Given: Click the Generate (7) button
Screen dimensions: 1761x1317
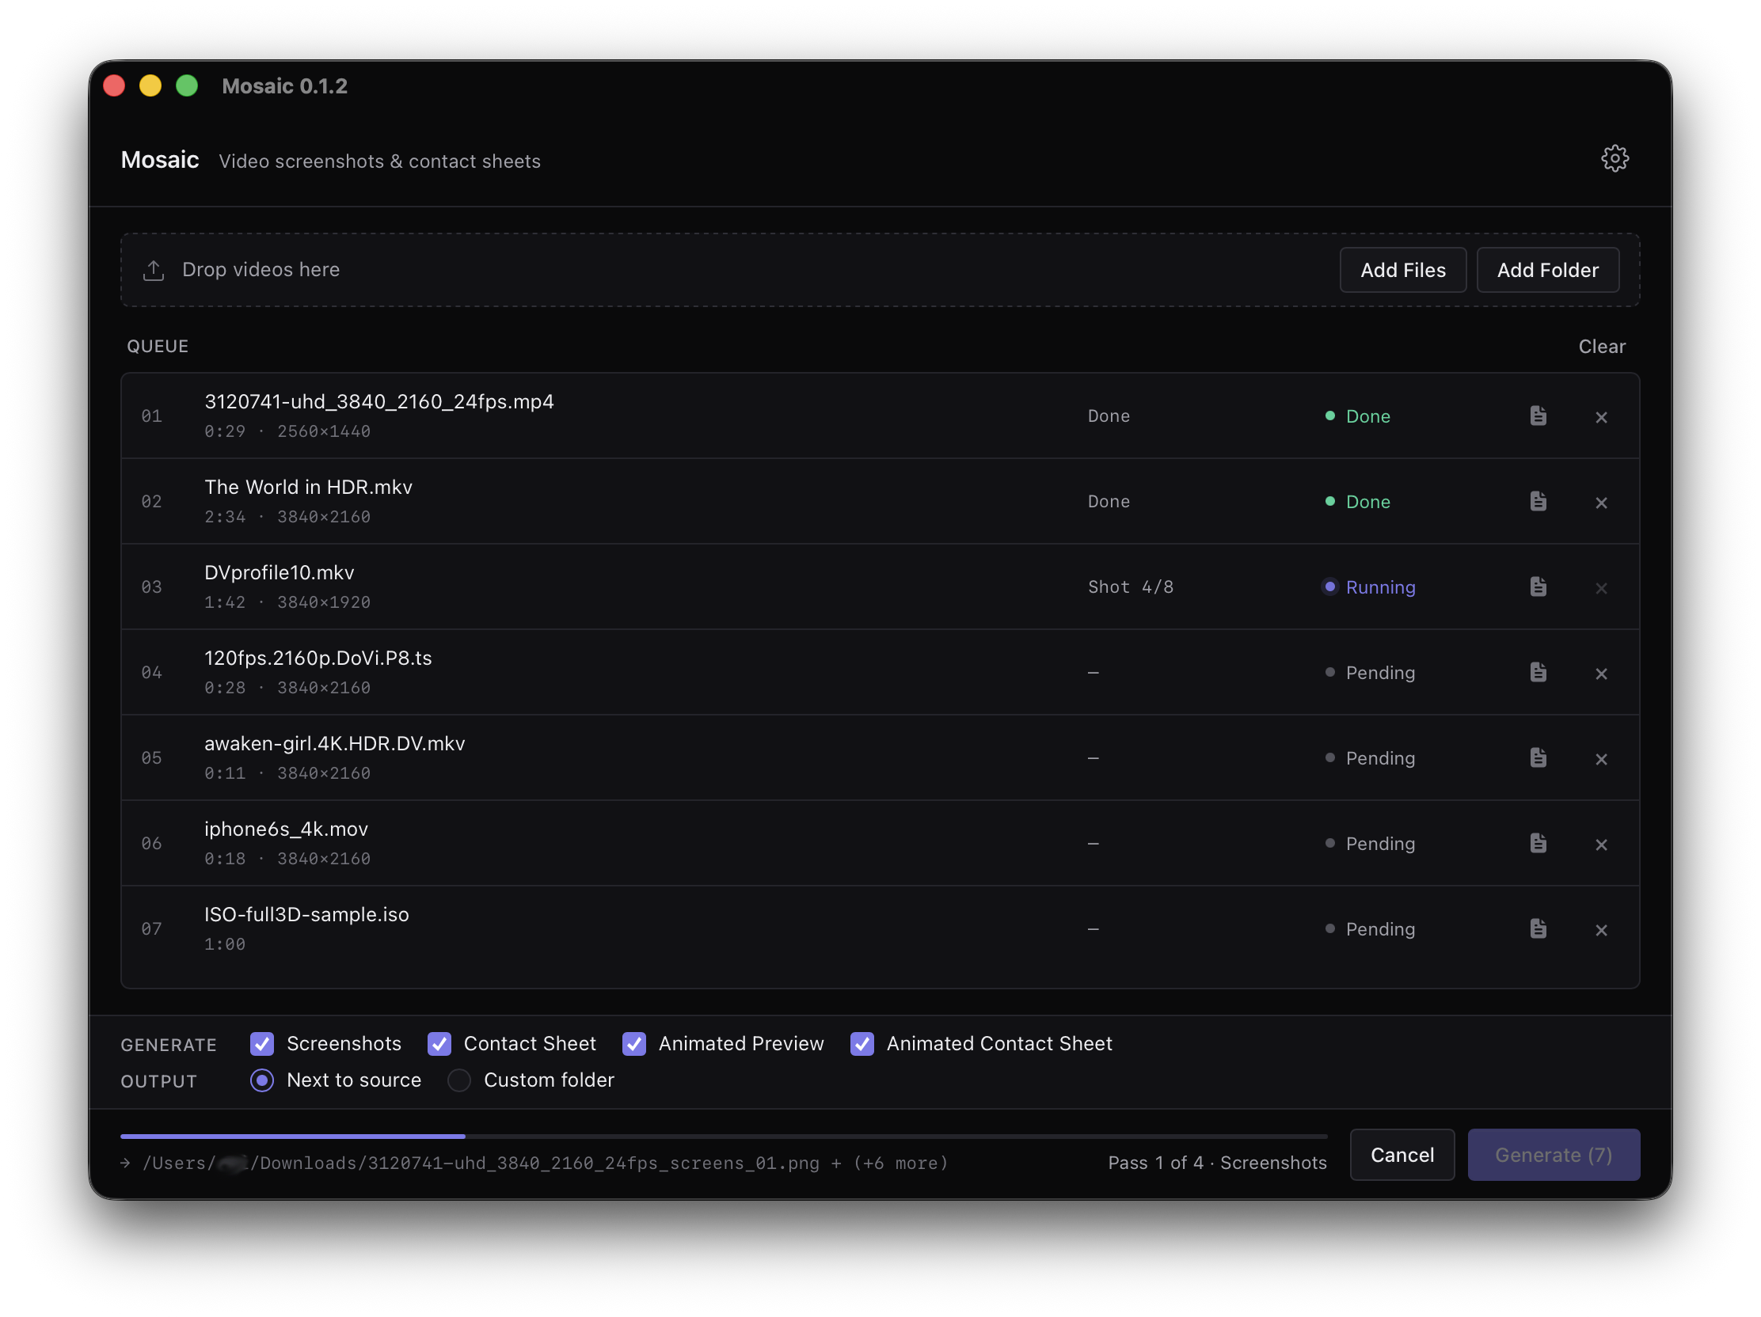Looking at the screenshot, I should [1554, 1154].
